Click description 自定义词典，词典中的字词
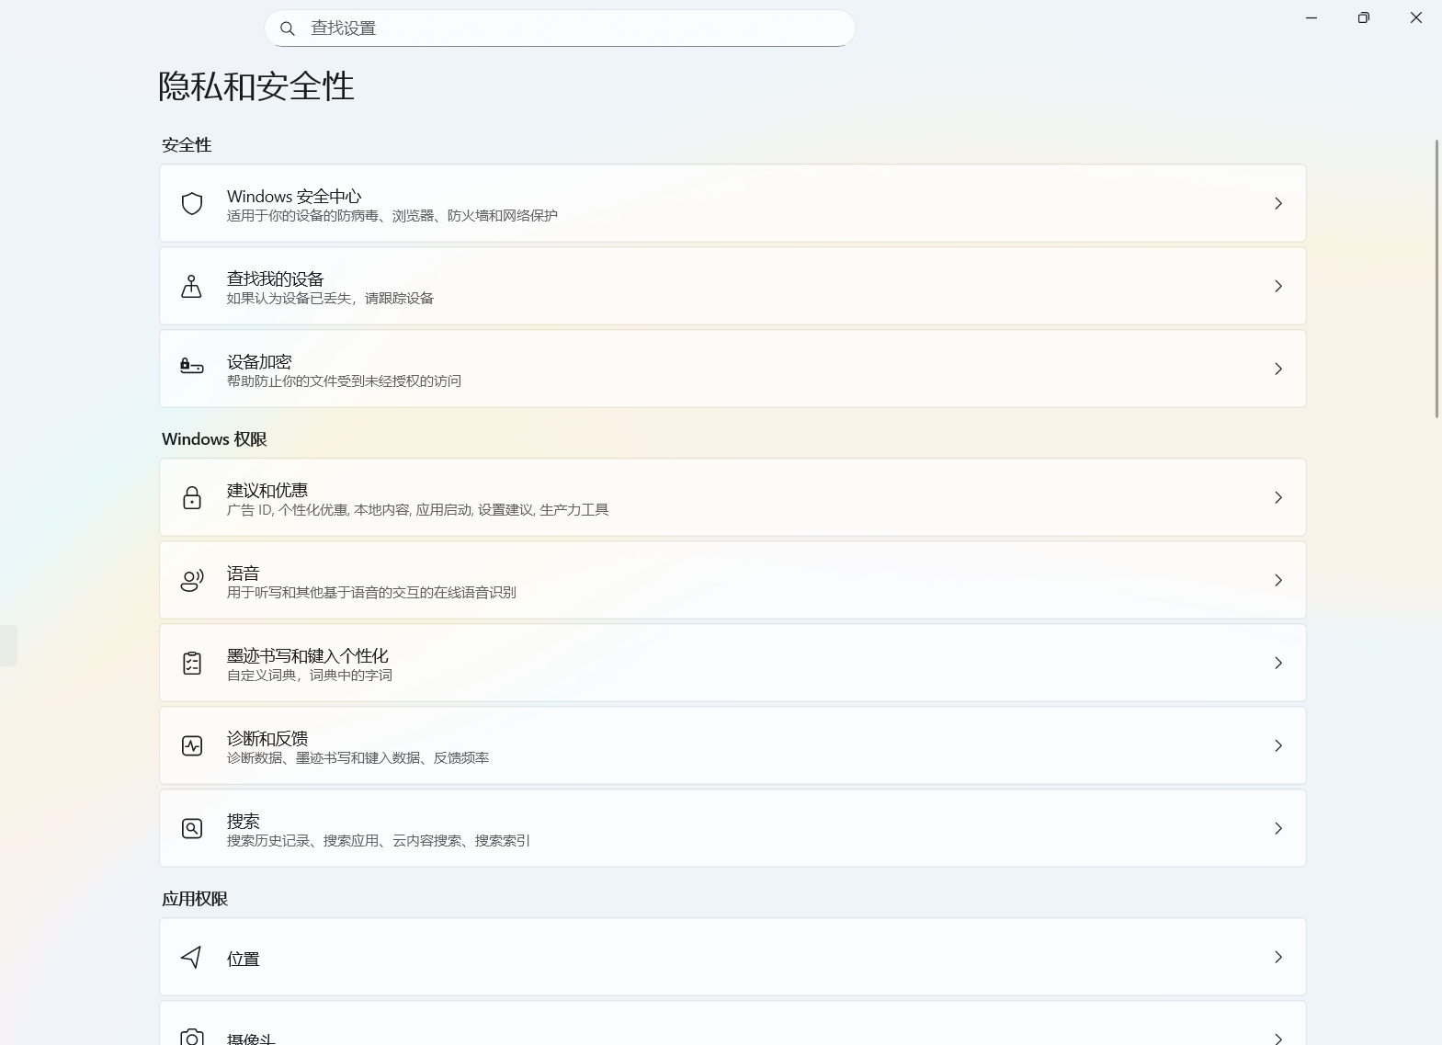1442x1045 pixels. coord(310,676)
